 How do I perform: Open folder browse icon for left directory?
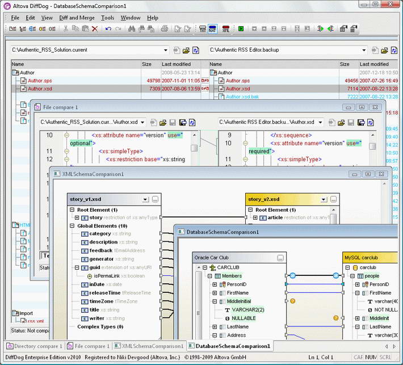tap(186, 51)
